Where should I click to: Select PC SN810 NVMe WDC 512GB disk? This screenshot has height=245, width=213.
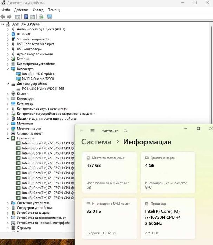pos(43,89)
